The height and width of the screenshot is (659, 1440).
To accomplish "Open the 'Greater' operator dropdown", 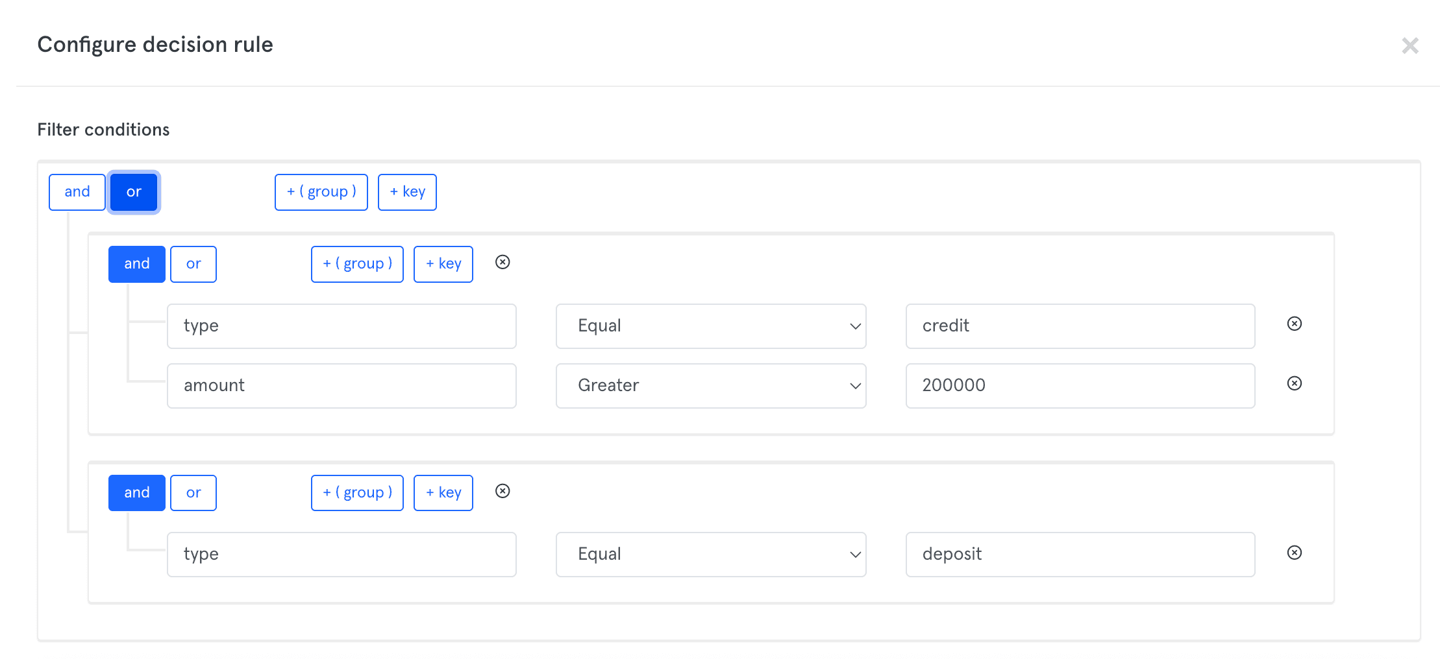I will pos(711,386).
